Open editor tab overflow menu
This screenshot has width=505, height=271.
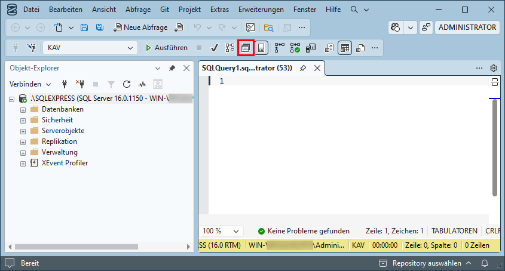coord(479,68)
